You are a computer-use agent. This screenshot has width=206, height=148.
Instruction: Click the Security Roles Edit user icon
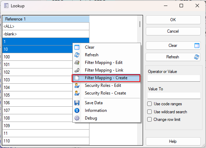77,85
